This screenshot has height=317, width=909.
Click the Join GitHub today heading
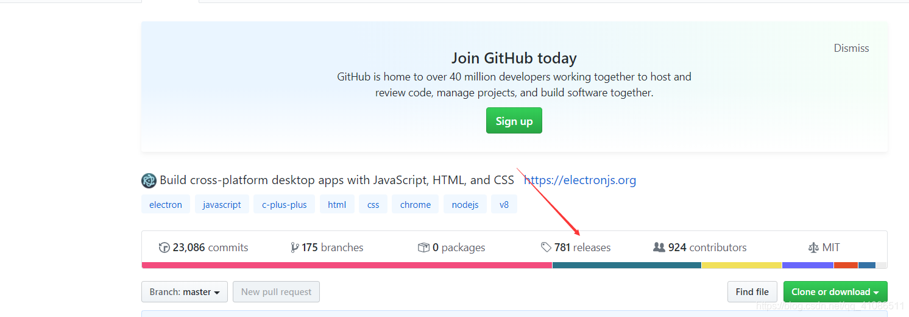514,59
